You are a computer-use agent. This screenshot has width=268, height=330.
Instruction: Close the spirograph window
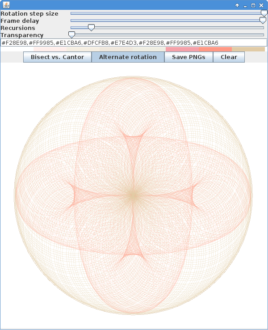point(261,5)
